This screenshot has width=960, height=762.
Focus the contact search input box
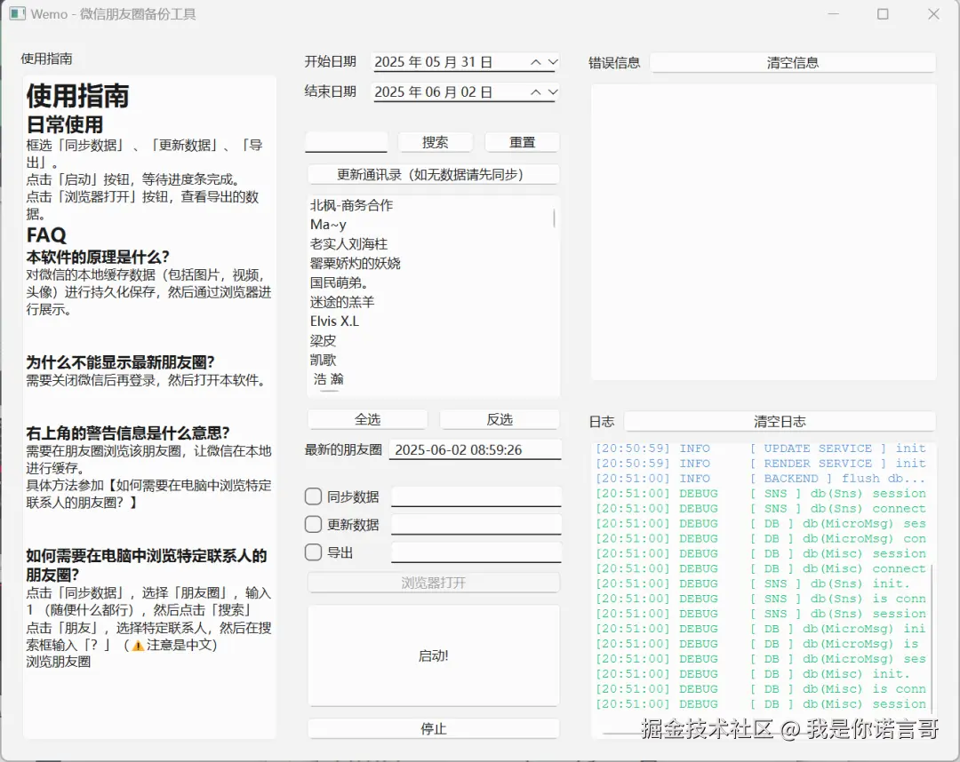pyautogui.click(x=347, y=142)
